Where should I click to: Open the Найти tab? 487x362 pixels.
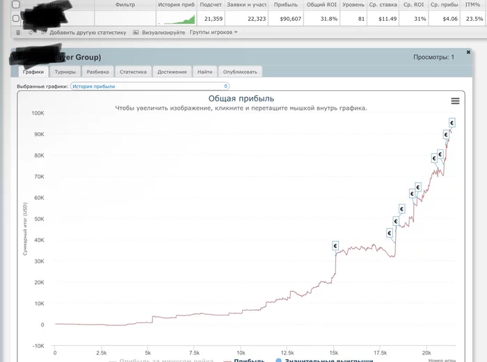coord(205,72)
